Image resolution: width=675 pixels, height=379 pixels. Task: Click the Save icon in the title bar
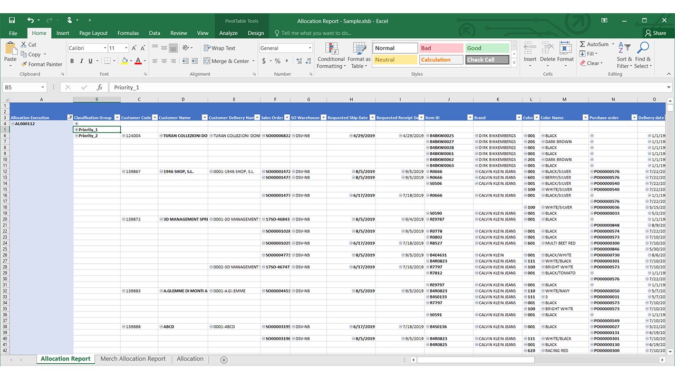[12, 21]
